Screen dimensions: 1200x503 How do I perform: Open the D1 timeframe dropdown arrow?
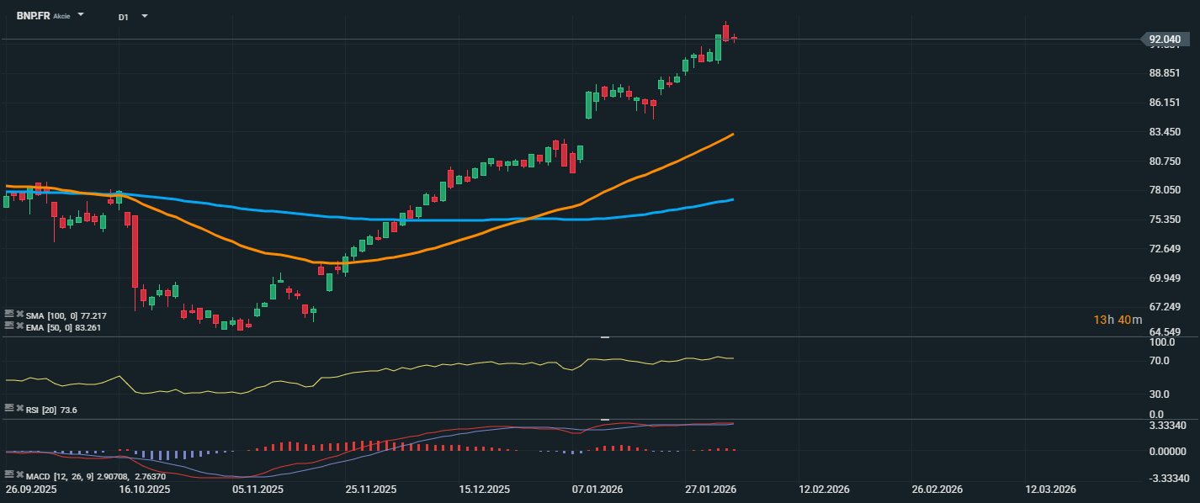coord(145,16)
